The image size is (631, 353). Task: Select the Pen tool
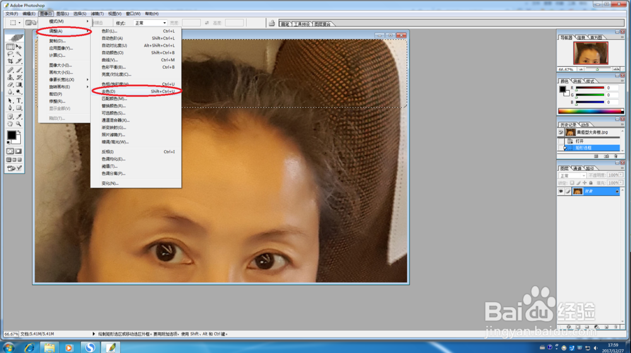click(x=10, y=108)
